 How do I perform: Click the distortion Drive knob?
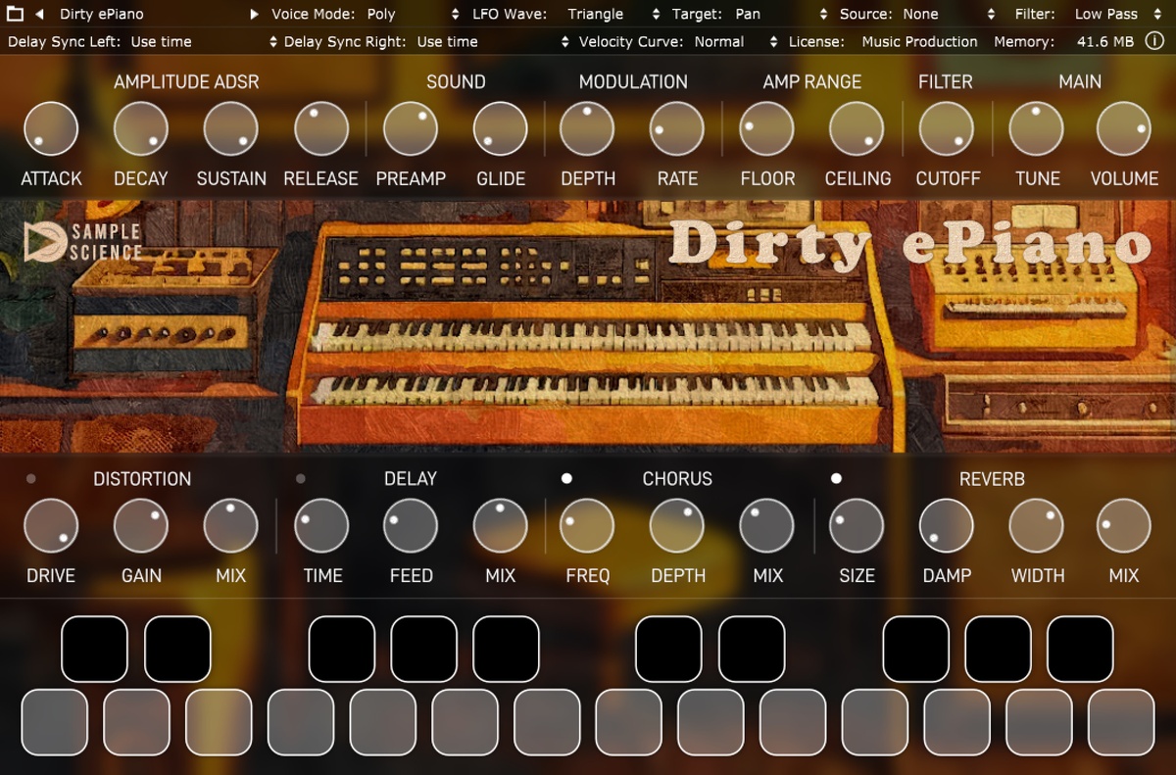click(x=51, y=526)
